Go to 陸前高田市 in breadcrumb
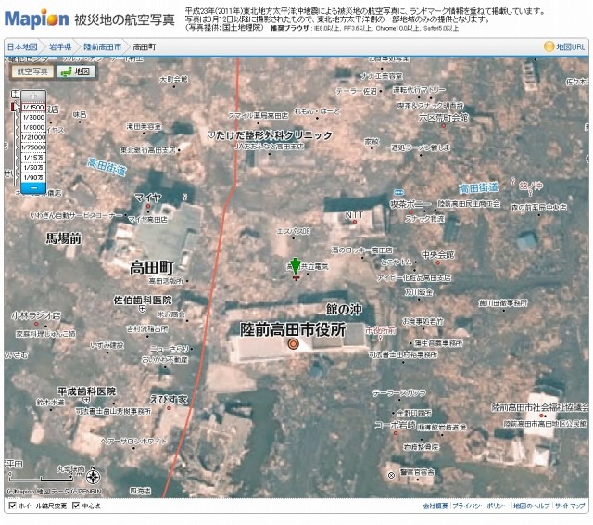 point(103,46)
